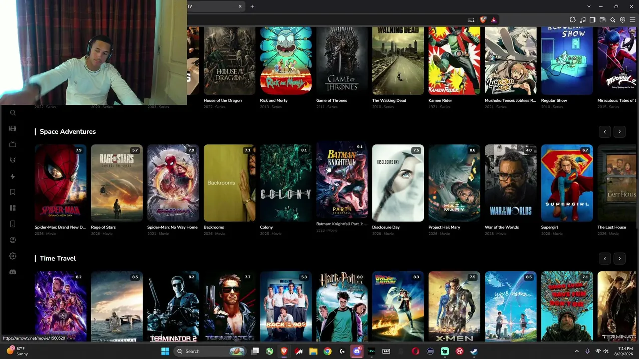The height and width of the screenshot is (359, 639).
Task: Open the Windows Start menu
Action: [x=165, y=351]
